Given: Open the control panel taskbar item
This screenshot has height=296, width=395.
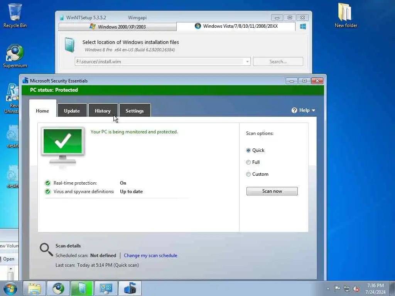Looking at the screenshot, I should [x=106, y=288].
